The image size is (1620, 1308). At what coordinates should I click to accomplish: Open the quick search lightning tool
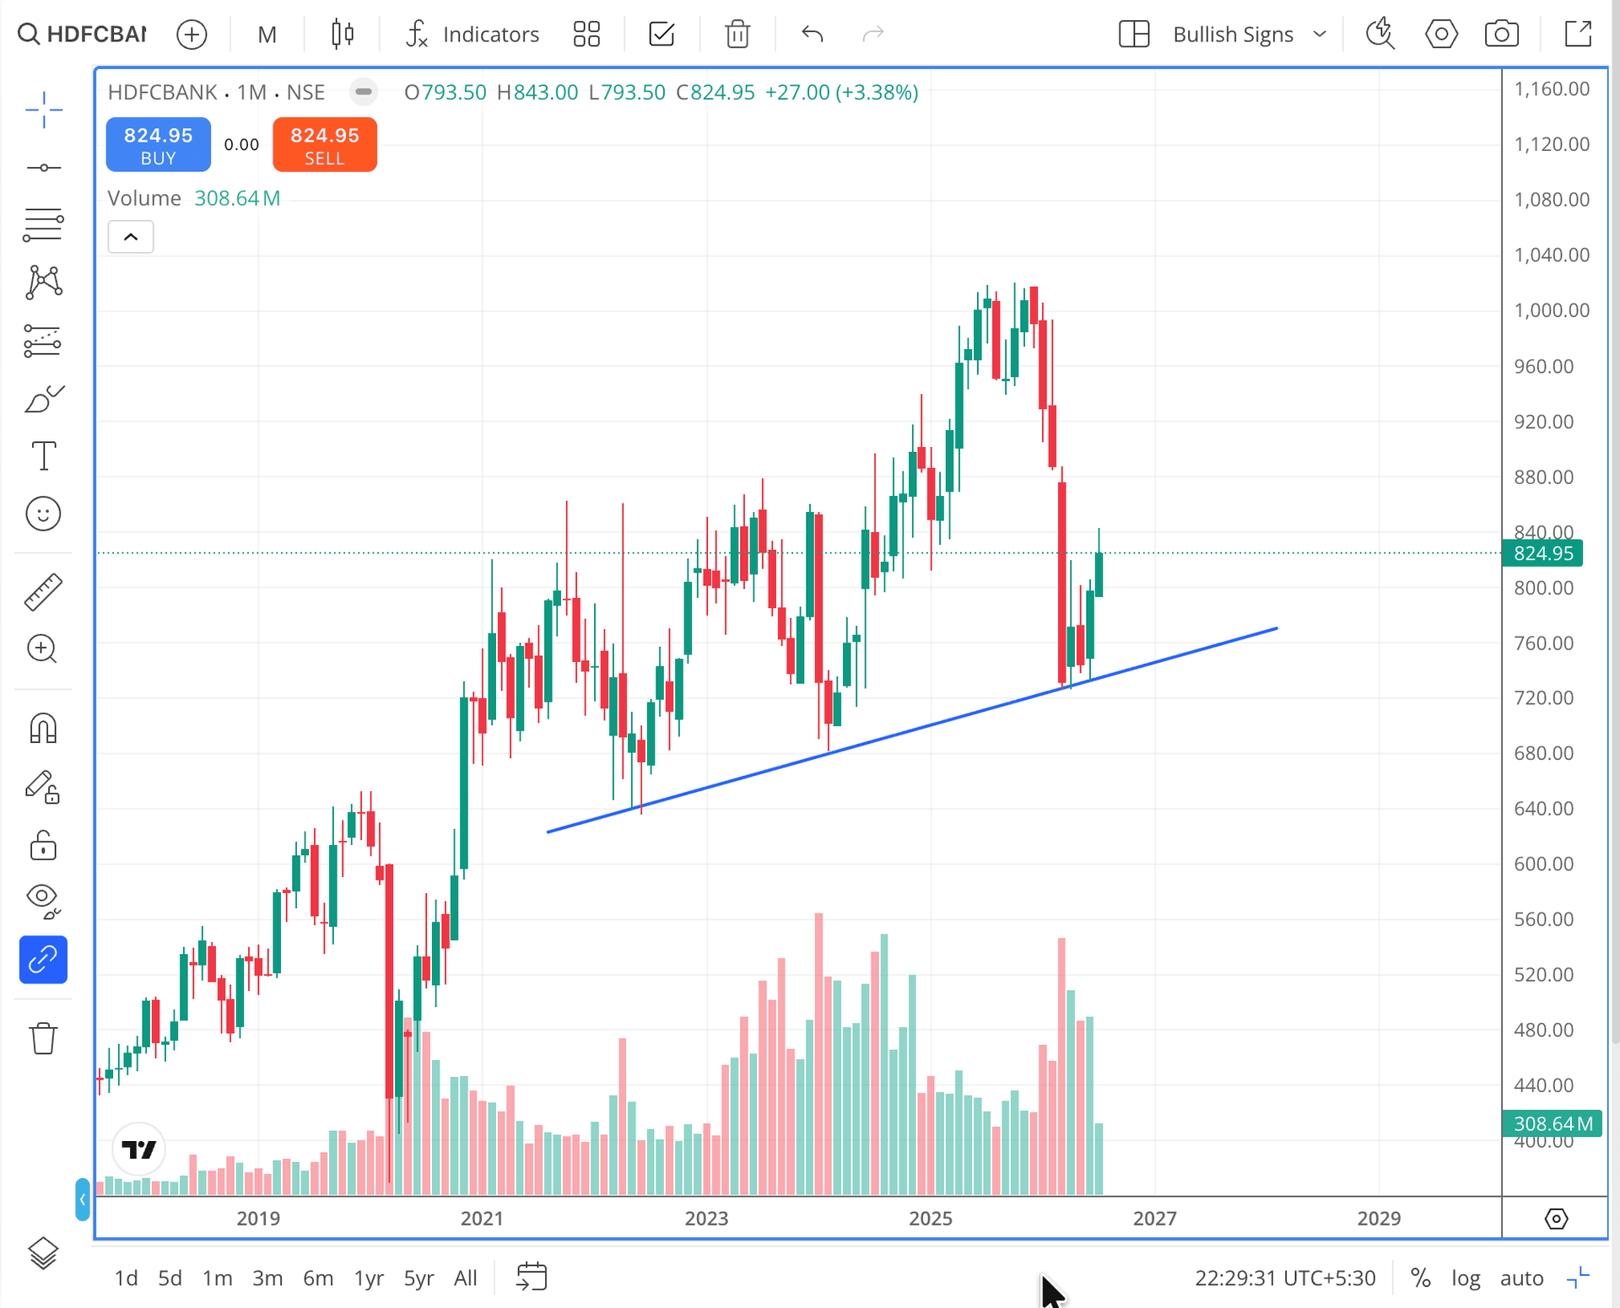tap(1380, 34)
